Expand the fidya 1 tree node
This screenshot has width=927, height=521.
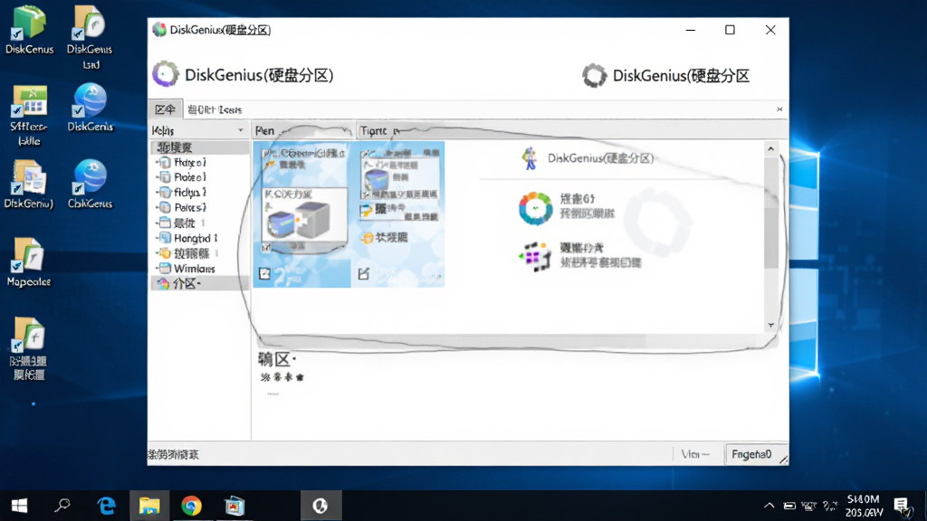click(158, 193)
